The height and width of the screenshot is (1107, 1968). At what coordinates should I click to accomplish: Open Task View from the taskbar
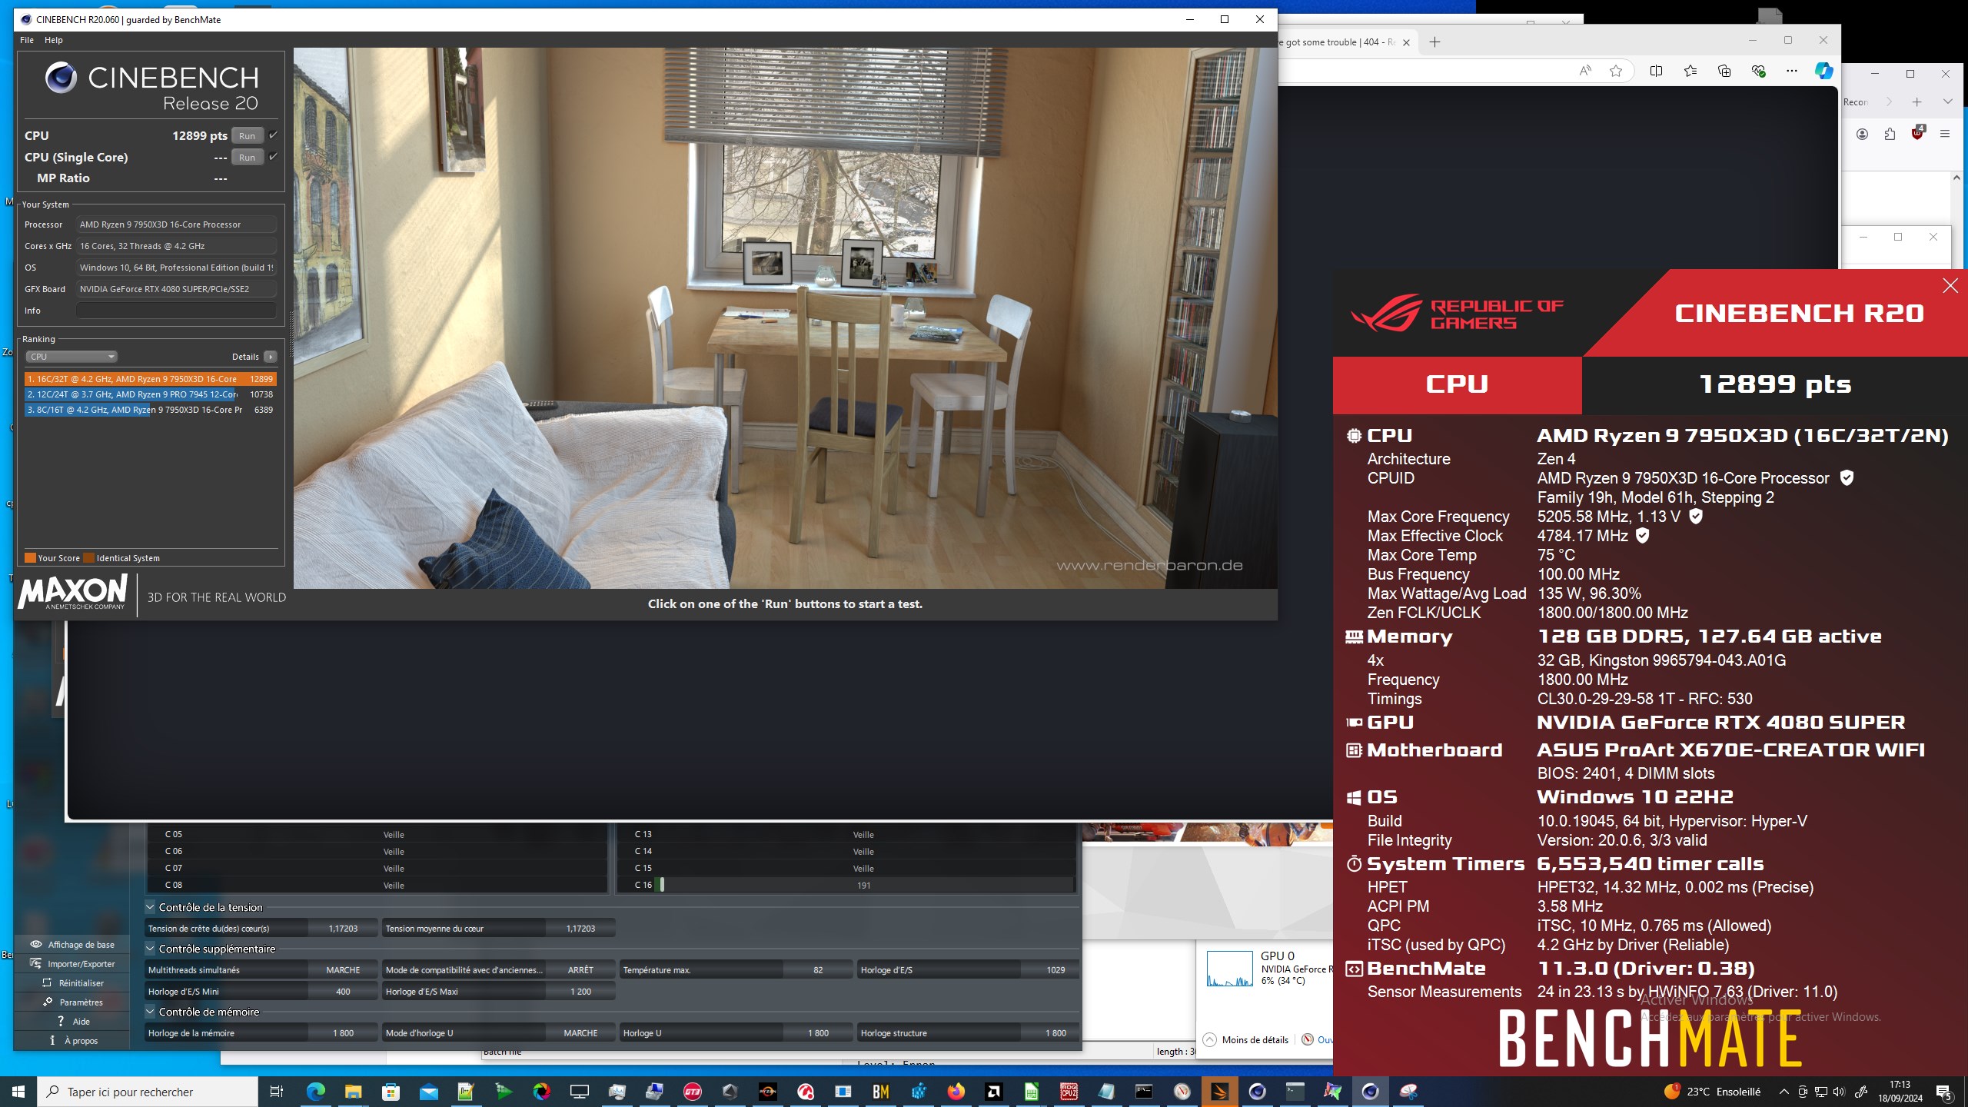pos(277,1092)
